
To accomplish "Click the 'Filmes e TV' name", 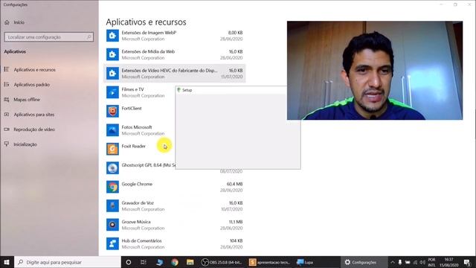I will [x=132, y=89].
